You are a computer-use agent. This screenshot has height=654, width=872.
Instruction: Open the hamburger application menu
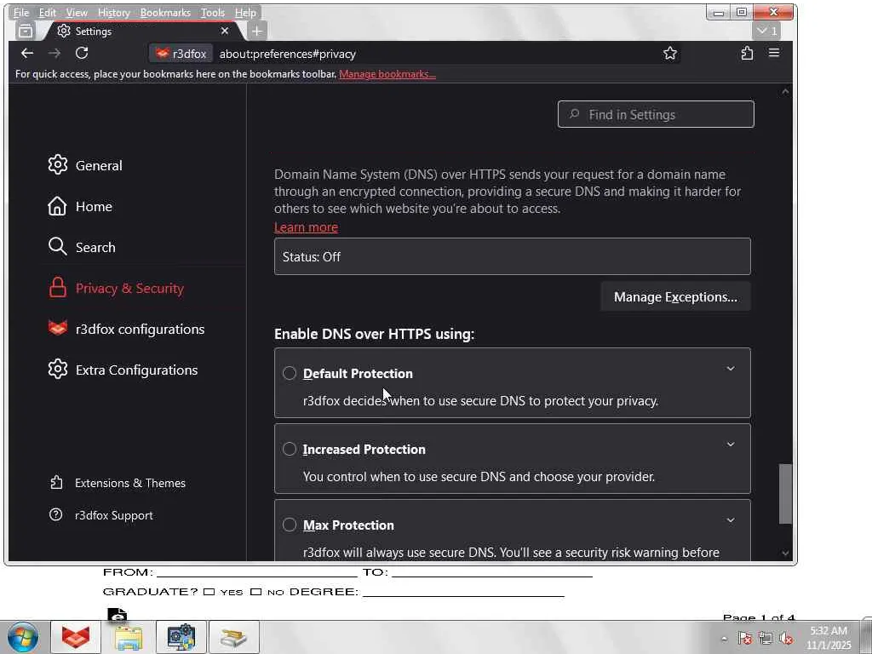(773, 54)
